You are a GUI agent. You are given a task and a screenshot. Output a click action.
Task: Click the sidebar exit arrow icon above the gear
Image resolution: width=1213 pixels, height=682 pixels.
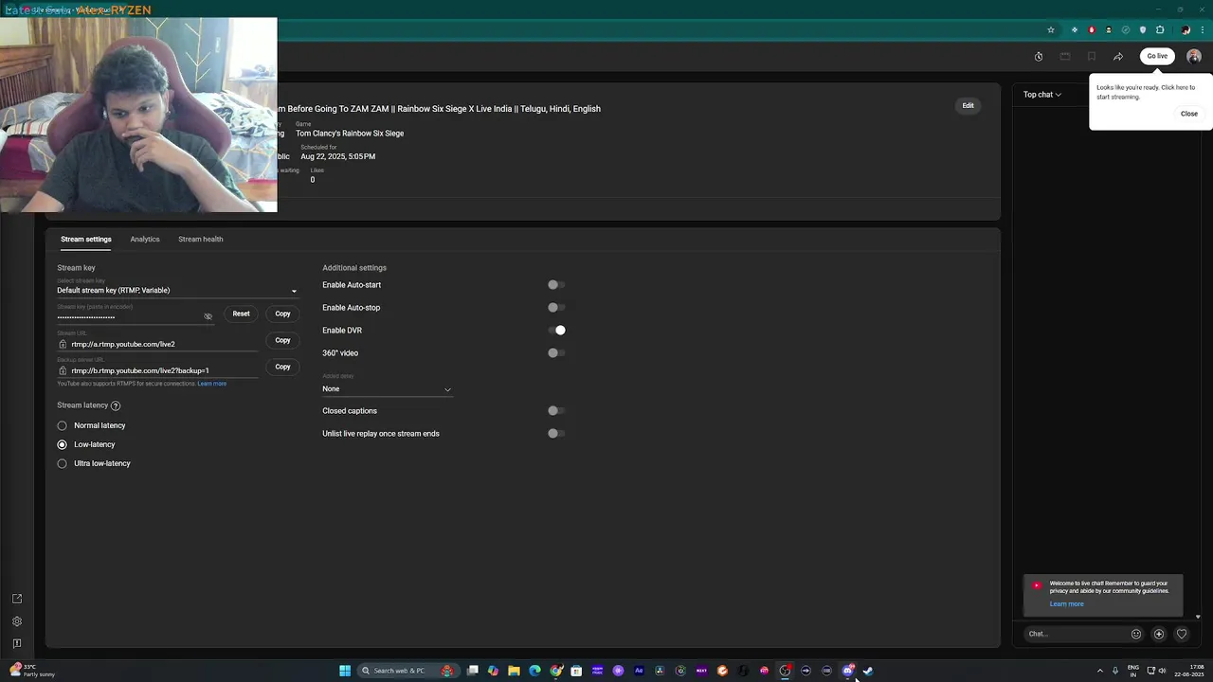[17, 599]
